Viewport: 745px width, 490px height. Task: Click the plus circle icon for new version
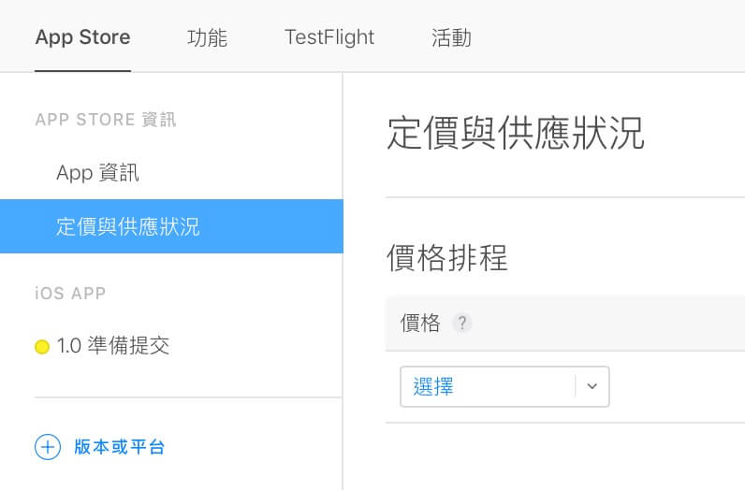pyautogui.click(x=48, y=447)
